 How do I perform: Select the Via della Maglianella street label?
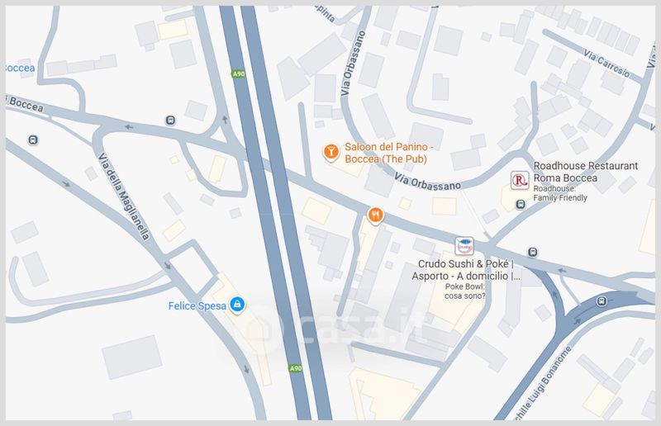124,196
